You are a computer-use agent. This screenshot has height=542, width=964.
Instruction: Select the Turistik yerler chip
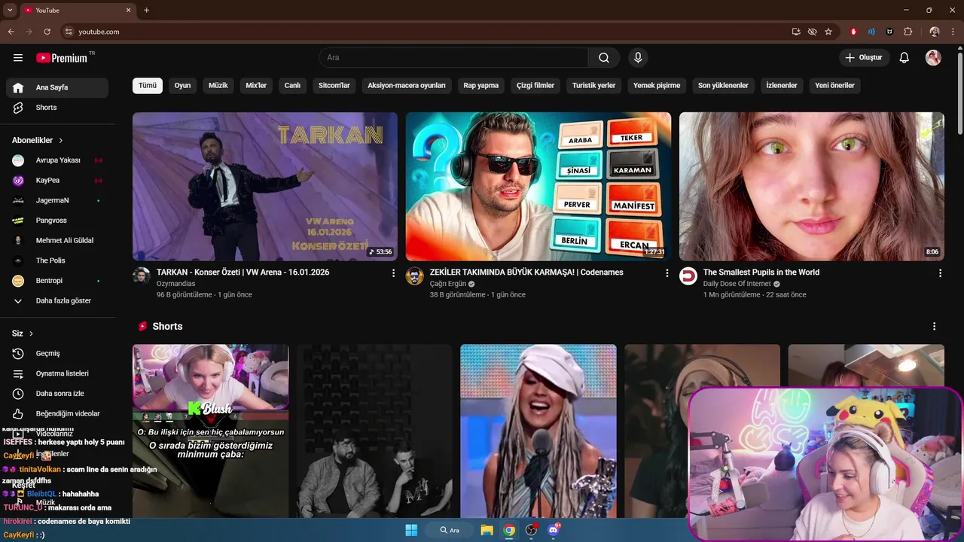pos(593,86)
